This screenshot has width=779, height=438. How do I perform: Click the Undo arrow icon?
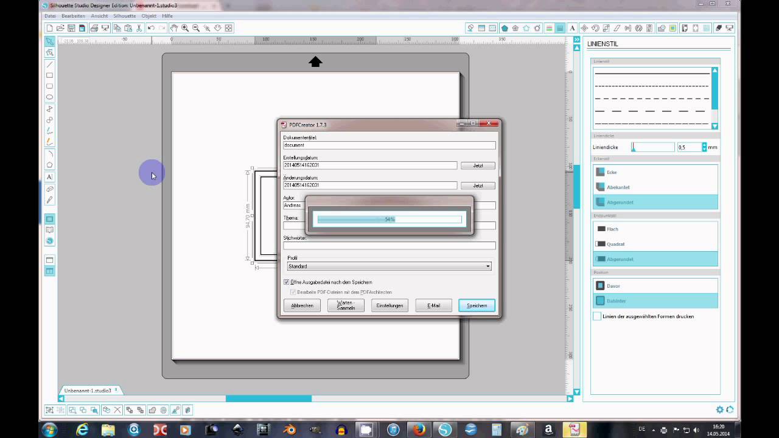pyautogui.click(x=151, y=28)
